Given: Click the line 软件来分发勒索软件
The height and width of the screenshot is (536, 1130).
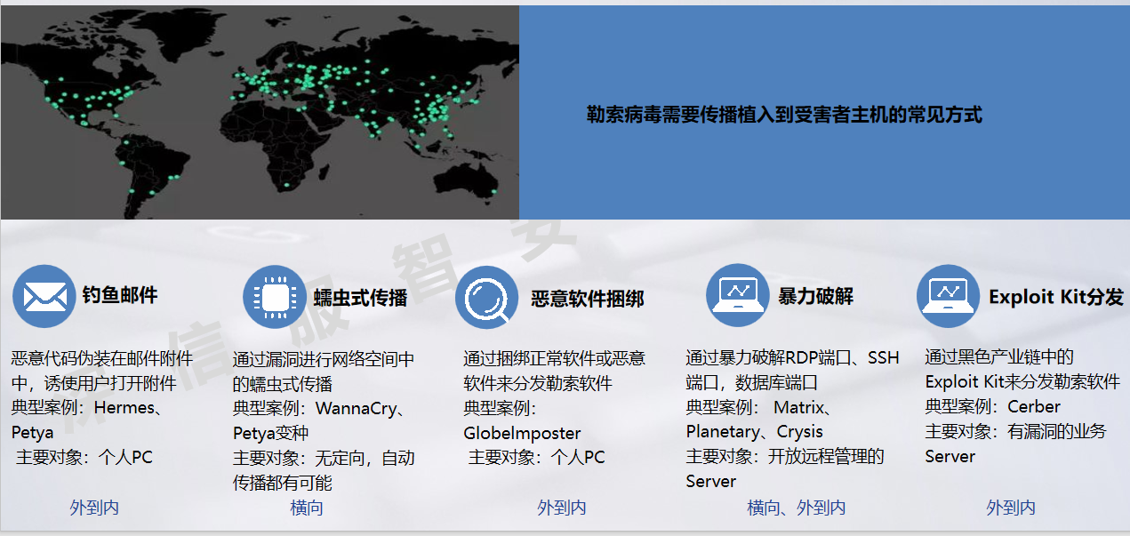Looking at the screenshot, I should point(538,383).
